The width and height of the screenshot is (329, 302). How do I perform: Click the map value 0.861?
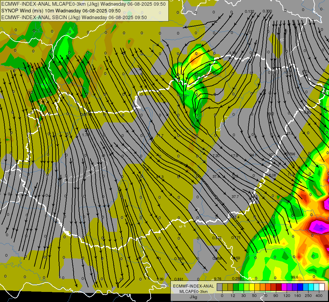(x=179, y=279)
